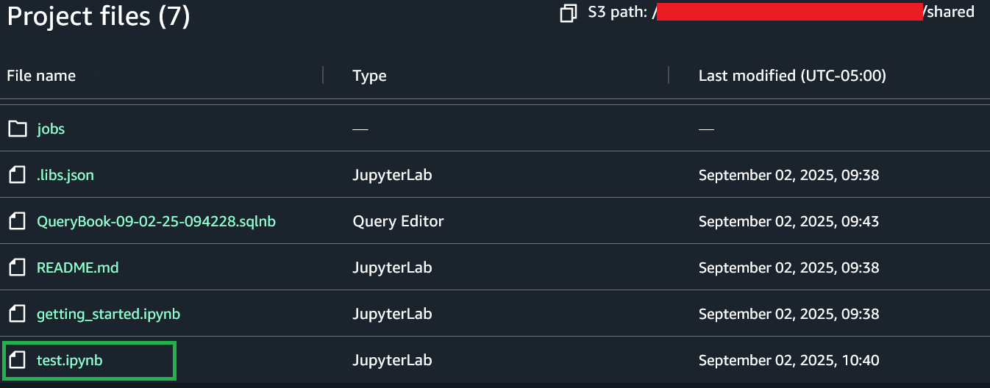Click the file icon beside test.ipynb
Screen dimensions: 990x388
coord(17,361)
